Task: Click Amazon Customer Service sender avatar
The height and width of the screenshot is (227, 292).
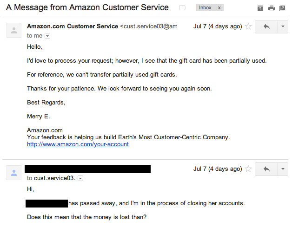Action: click(x=14, y=31)
